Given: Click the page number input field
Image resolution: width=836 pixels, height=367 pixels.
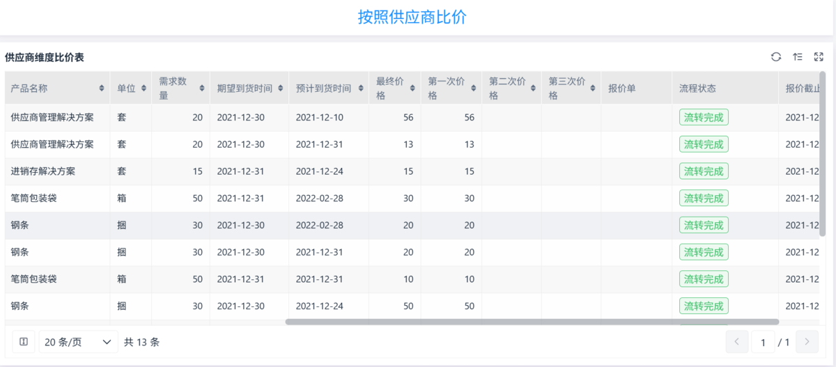Looking at the screenshot, I should (763, 342).
